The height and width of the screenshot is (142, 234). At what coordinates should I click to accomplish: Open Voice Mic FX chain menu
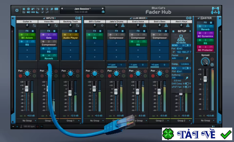54,31
